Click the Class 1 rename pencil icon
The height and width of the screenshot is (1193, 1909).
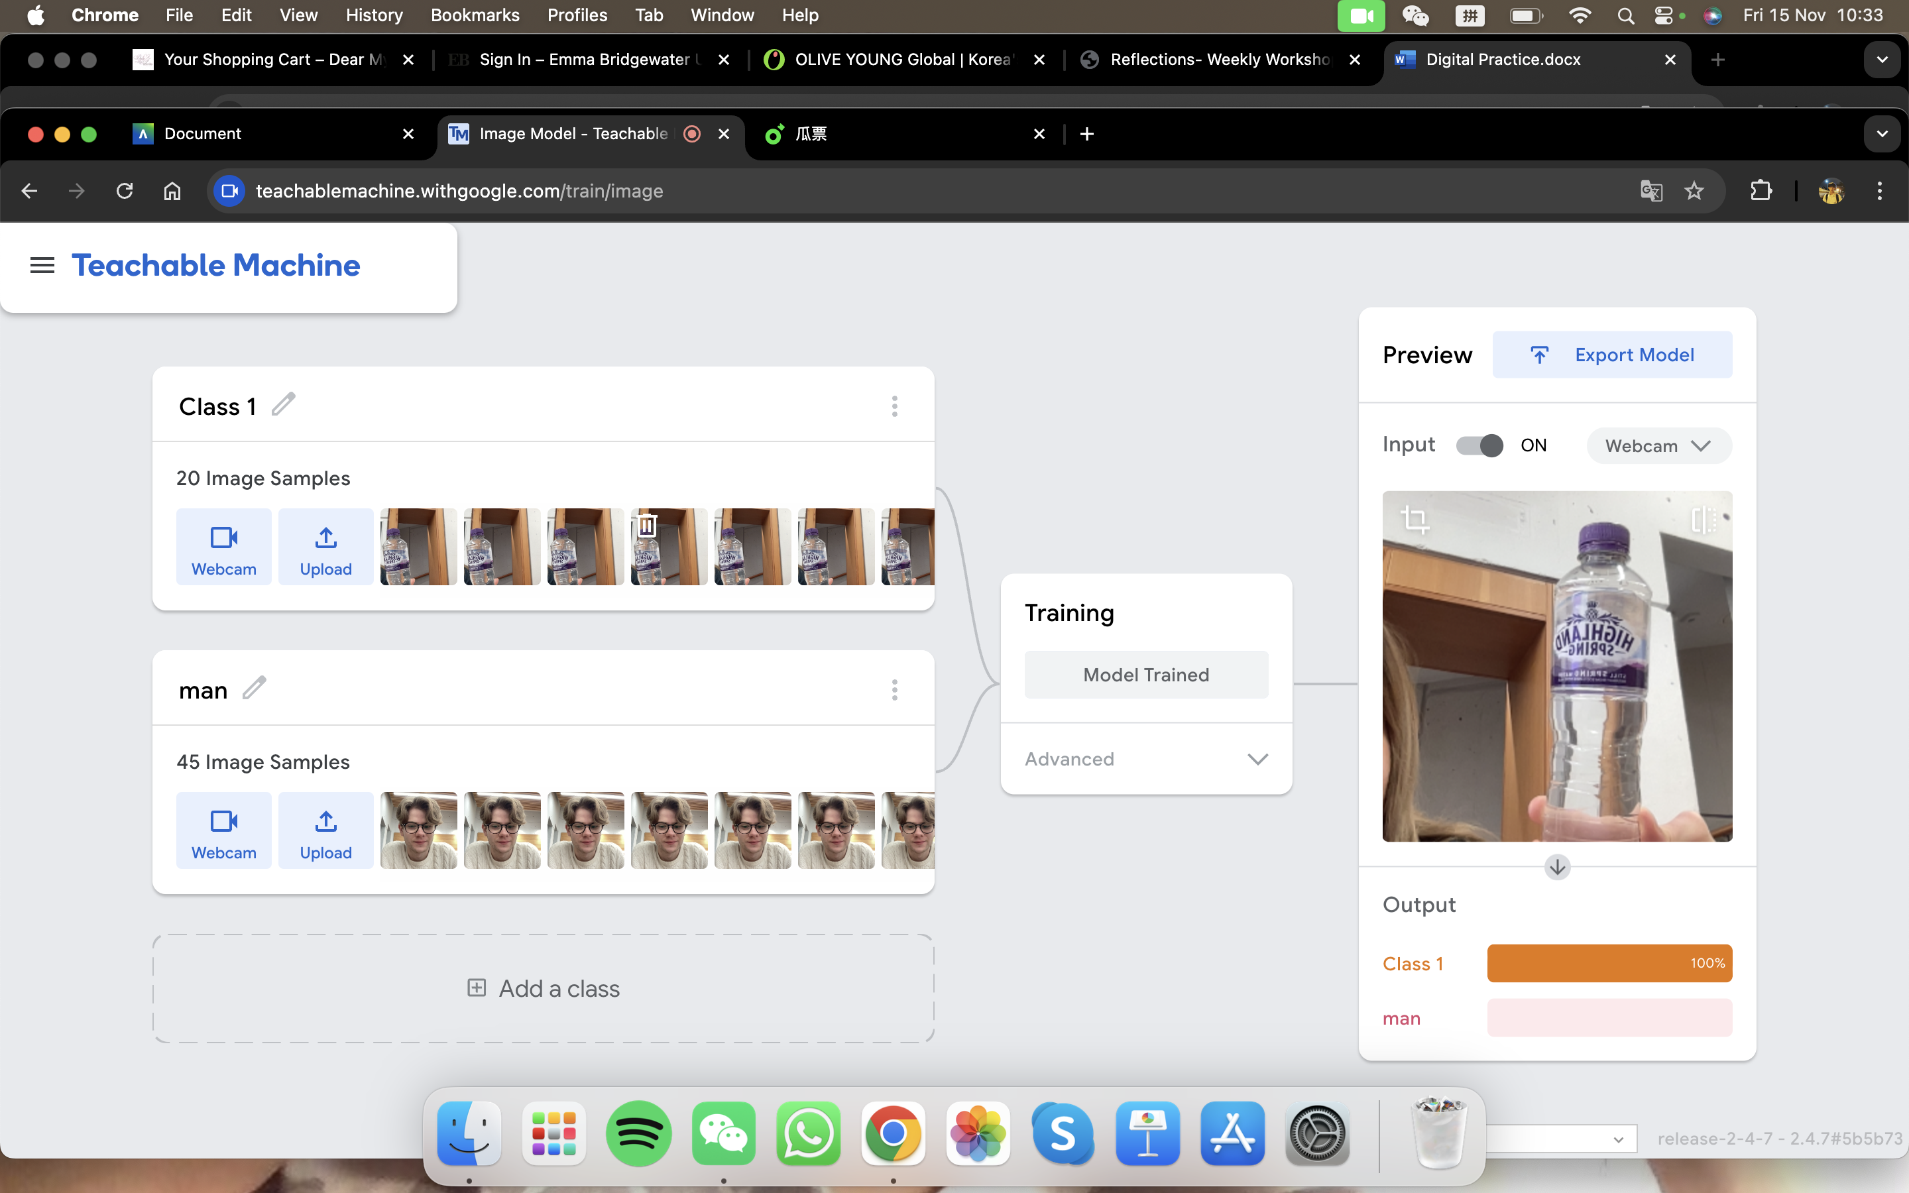[283, 405]
